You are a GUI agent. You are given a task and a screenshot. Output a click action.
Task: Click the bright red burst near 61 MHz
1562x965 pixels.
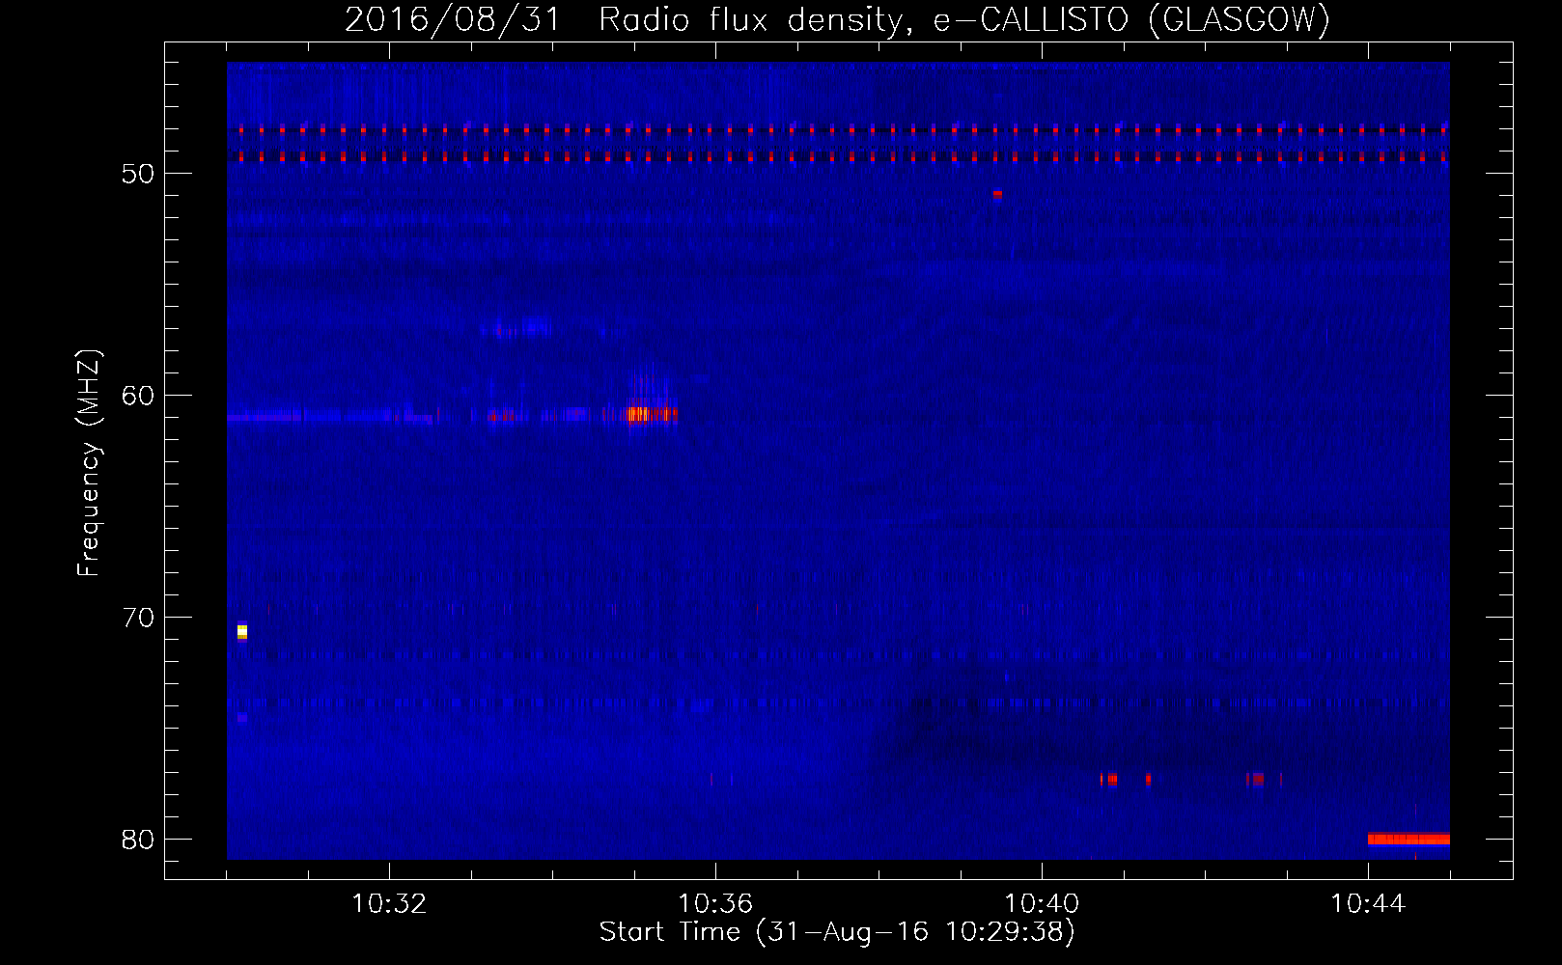pyautogui.click(x=652, y=414)
